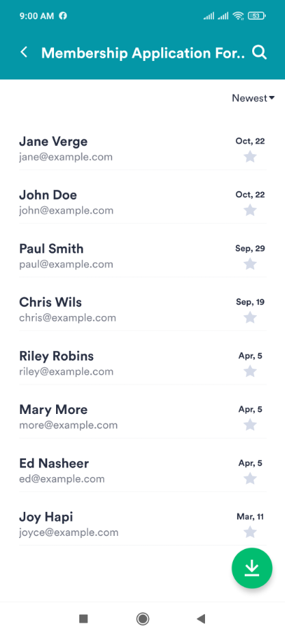This screenshot has height=636, width=285.
Task: Tap the green download button
Action: click(252, 568)
